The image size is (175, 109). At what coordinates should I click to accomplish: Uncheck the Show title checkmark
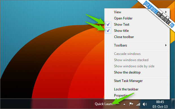[x=108, y=31]
